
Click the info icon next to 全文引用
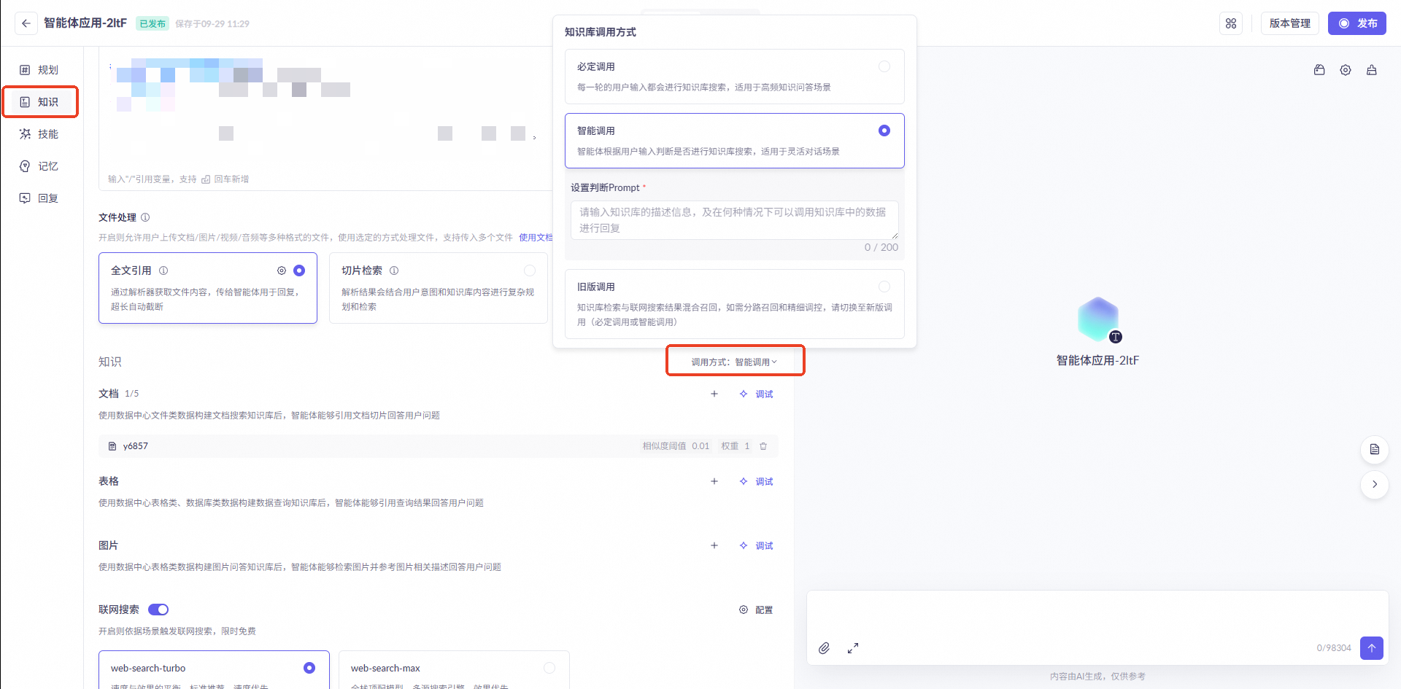pos(163,270)
